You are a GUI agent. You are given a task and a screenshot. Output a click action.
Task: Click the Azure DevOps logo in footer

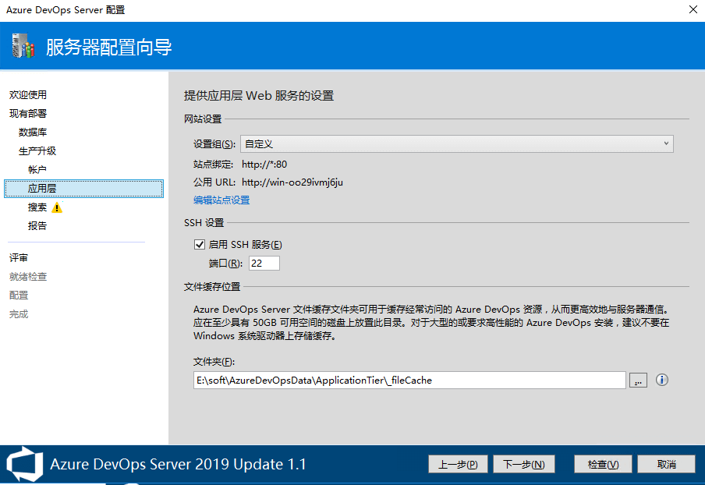coord(23,464)
